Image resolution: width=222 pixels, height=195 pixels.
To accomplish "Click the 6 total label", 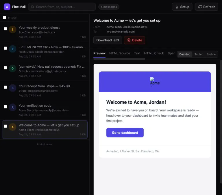I will [x=12, y=18].
